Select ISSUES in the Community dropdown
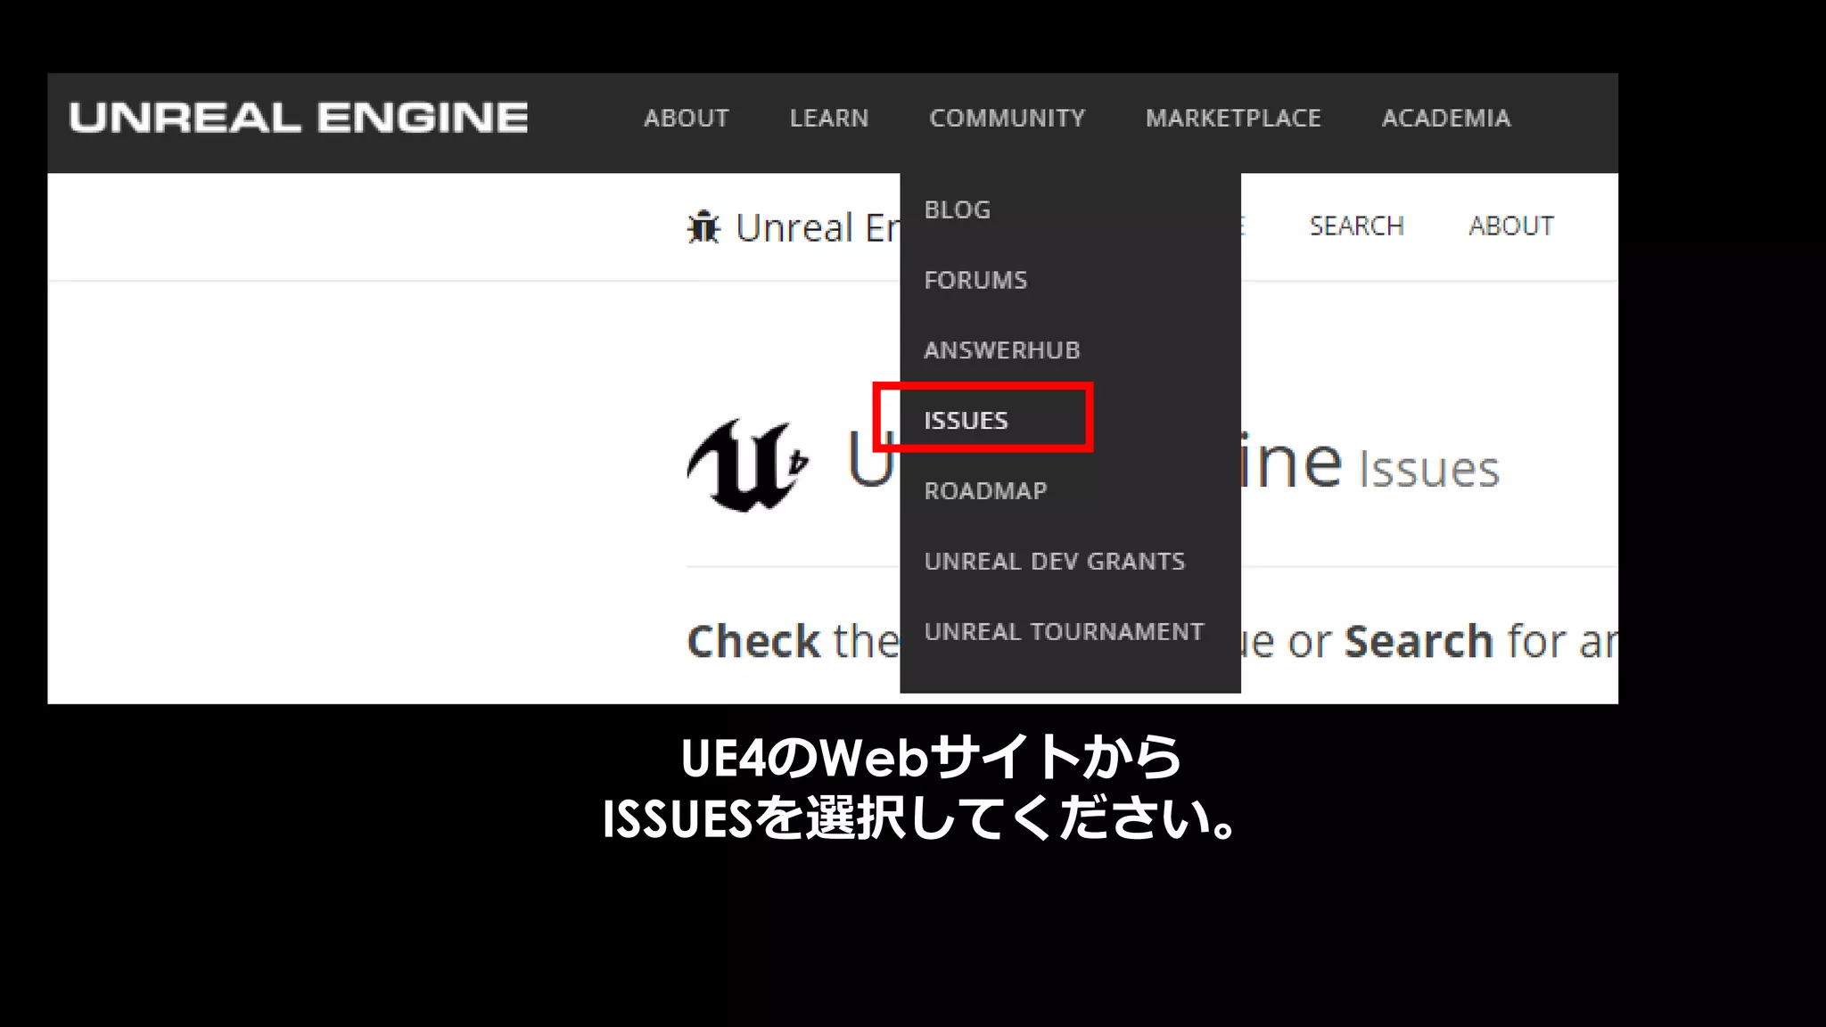 click(966, 420)
